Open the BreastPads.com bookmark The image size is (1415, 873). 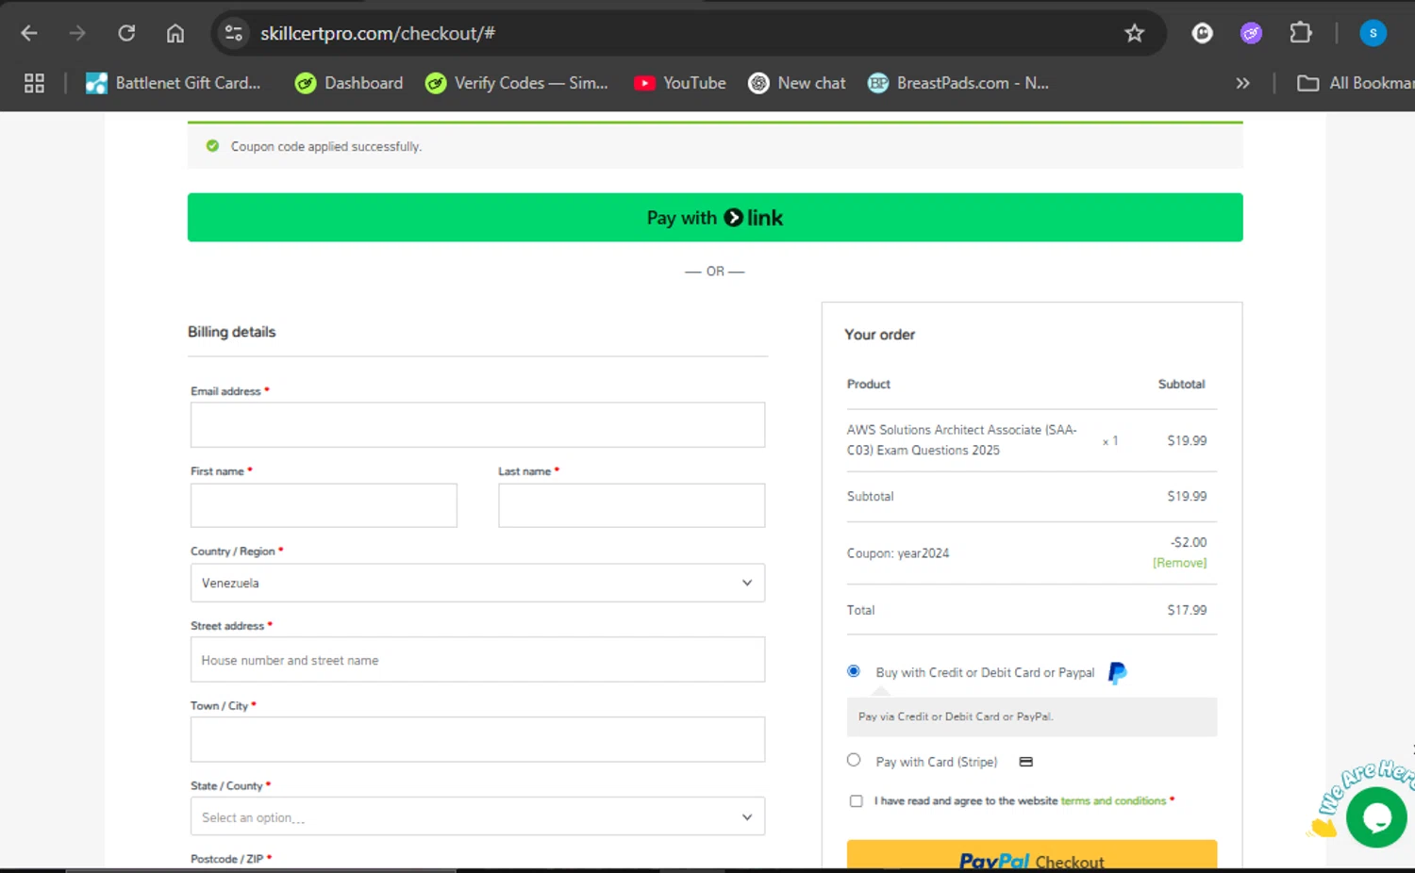tap(958, 83)
